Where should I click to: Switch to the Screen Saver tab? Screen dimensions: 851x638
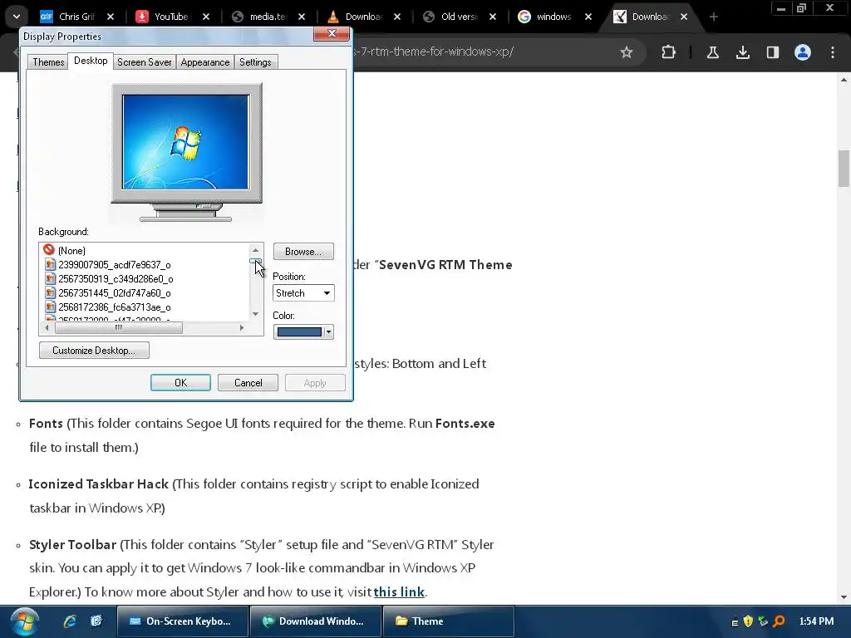[x=145, y=61]
